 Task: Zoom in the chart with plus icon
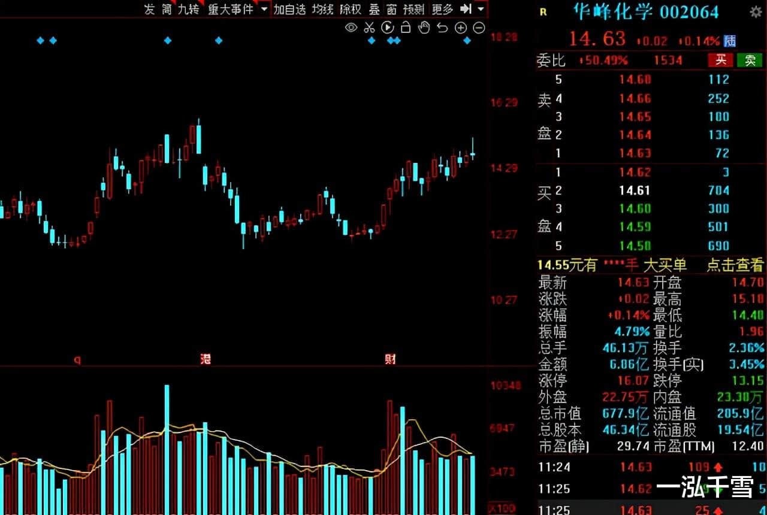click(461, 28)
